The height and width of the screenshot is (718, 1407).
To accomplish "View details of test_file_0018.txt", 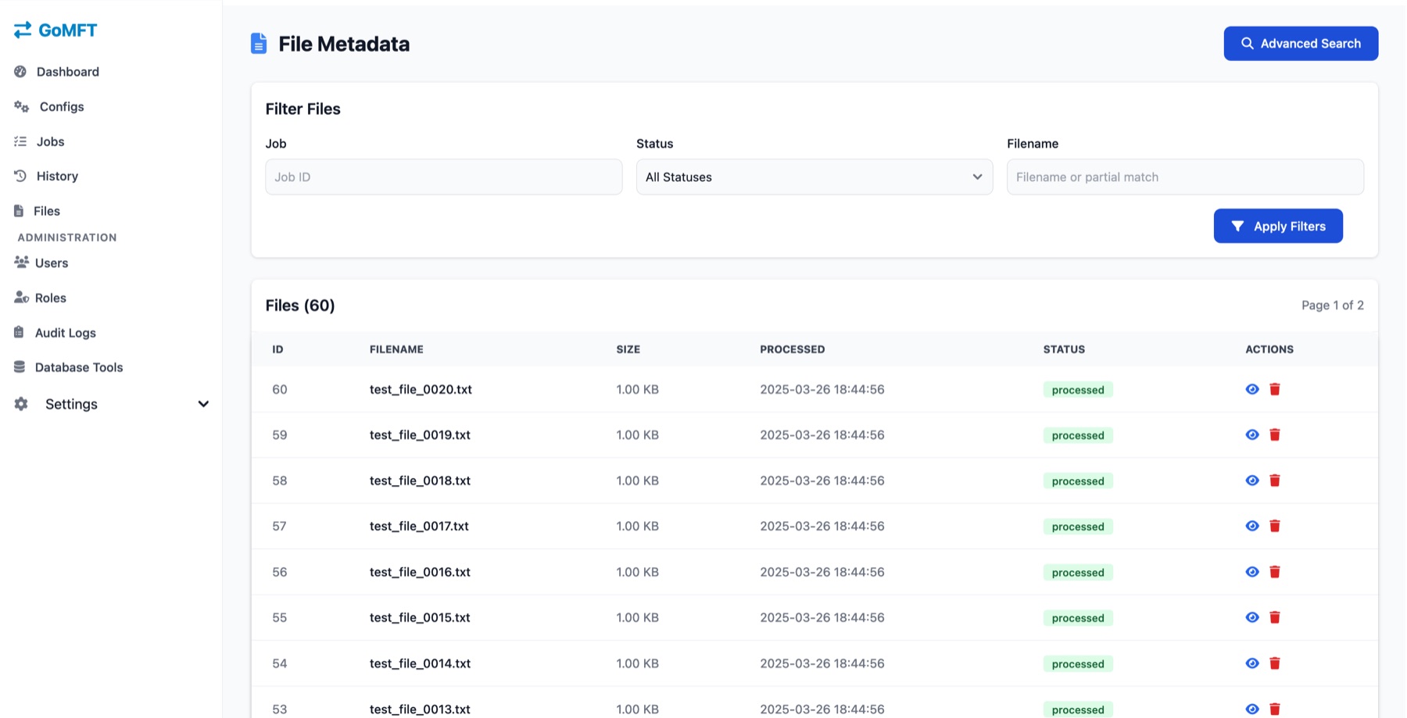I will (1252, 480).
